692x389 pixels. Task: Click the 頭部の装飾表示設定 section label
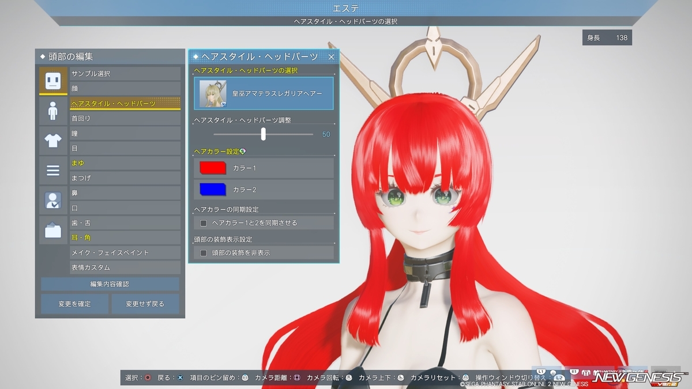click(x=223, y=239)
